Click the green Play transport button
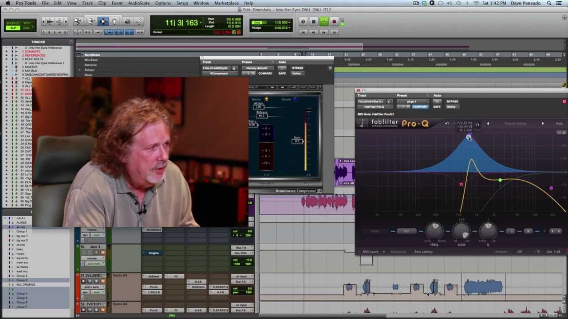This screenshot has height=319, width=568. point(323,22)
